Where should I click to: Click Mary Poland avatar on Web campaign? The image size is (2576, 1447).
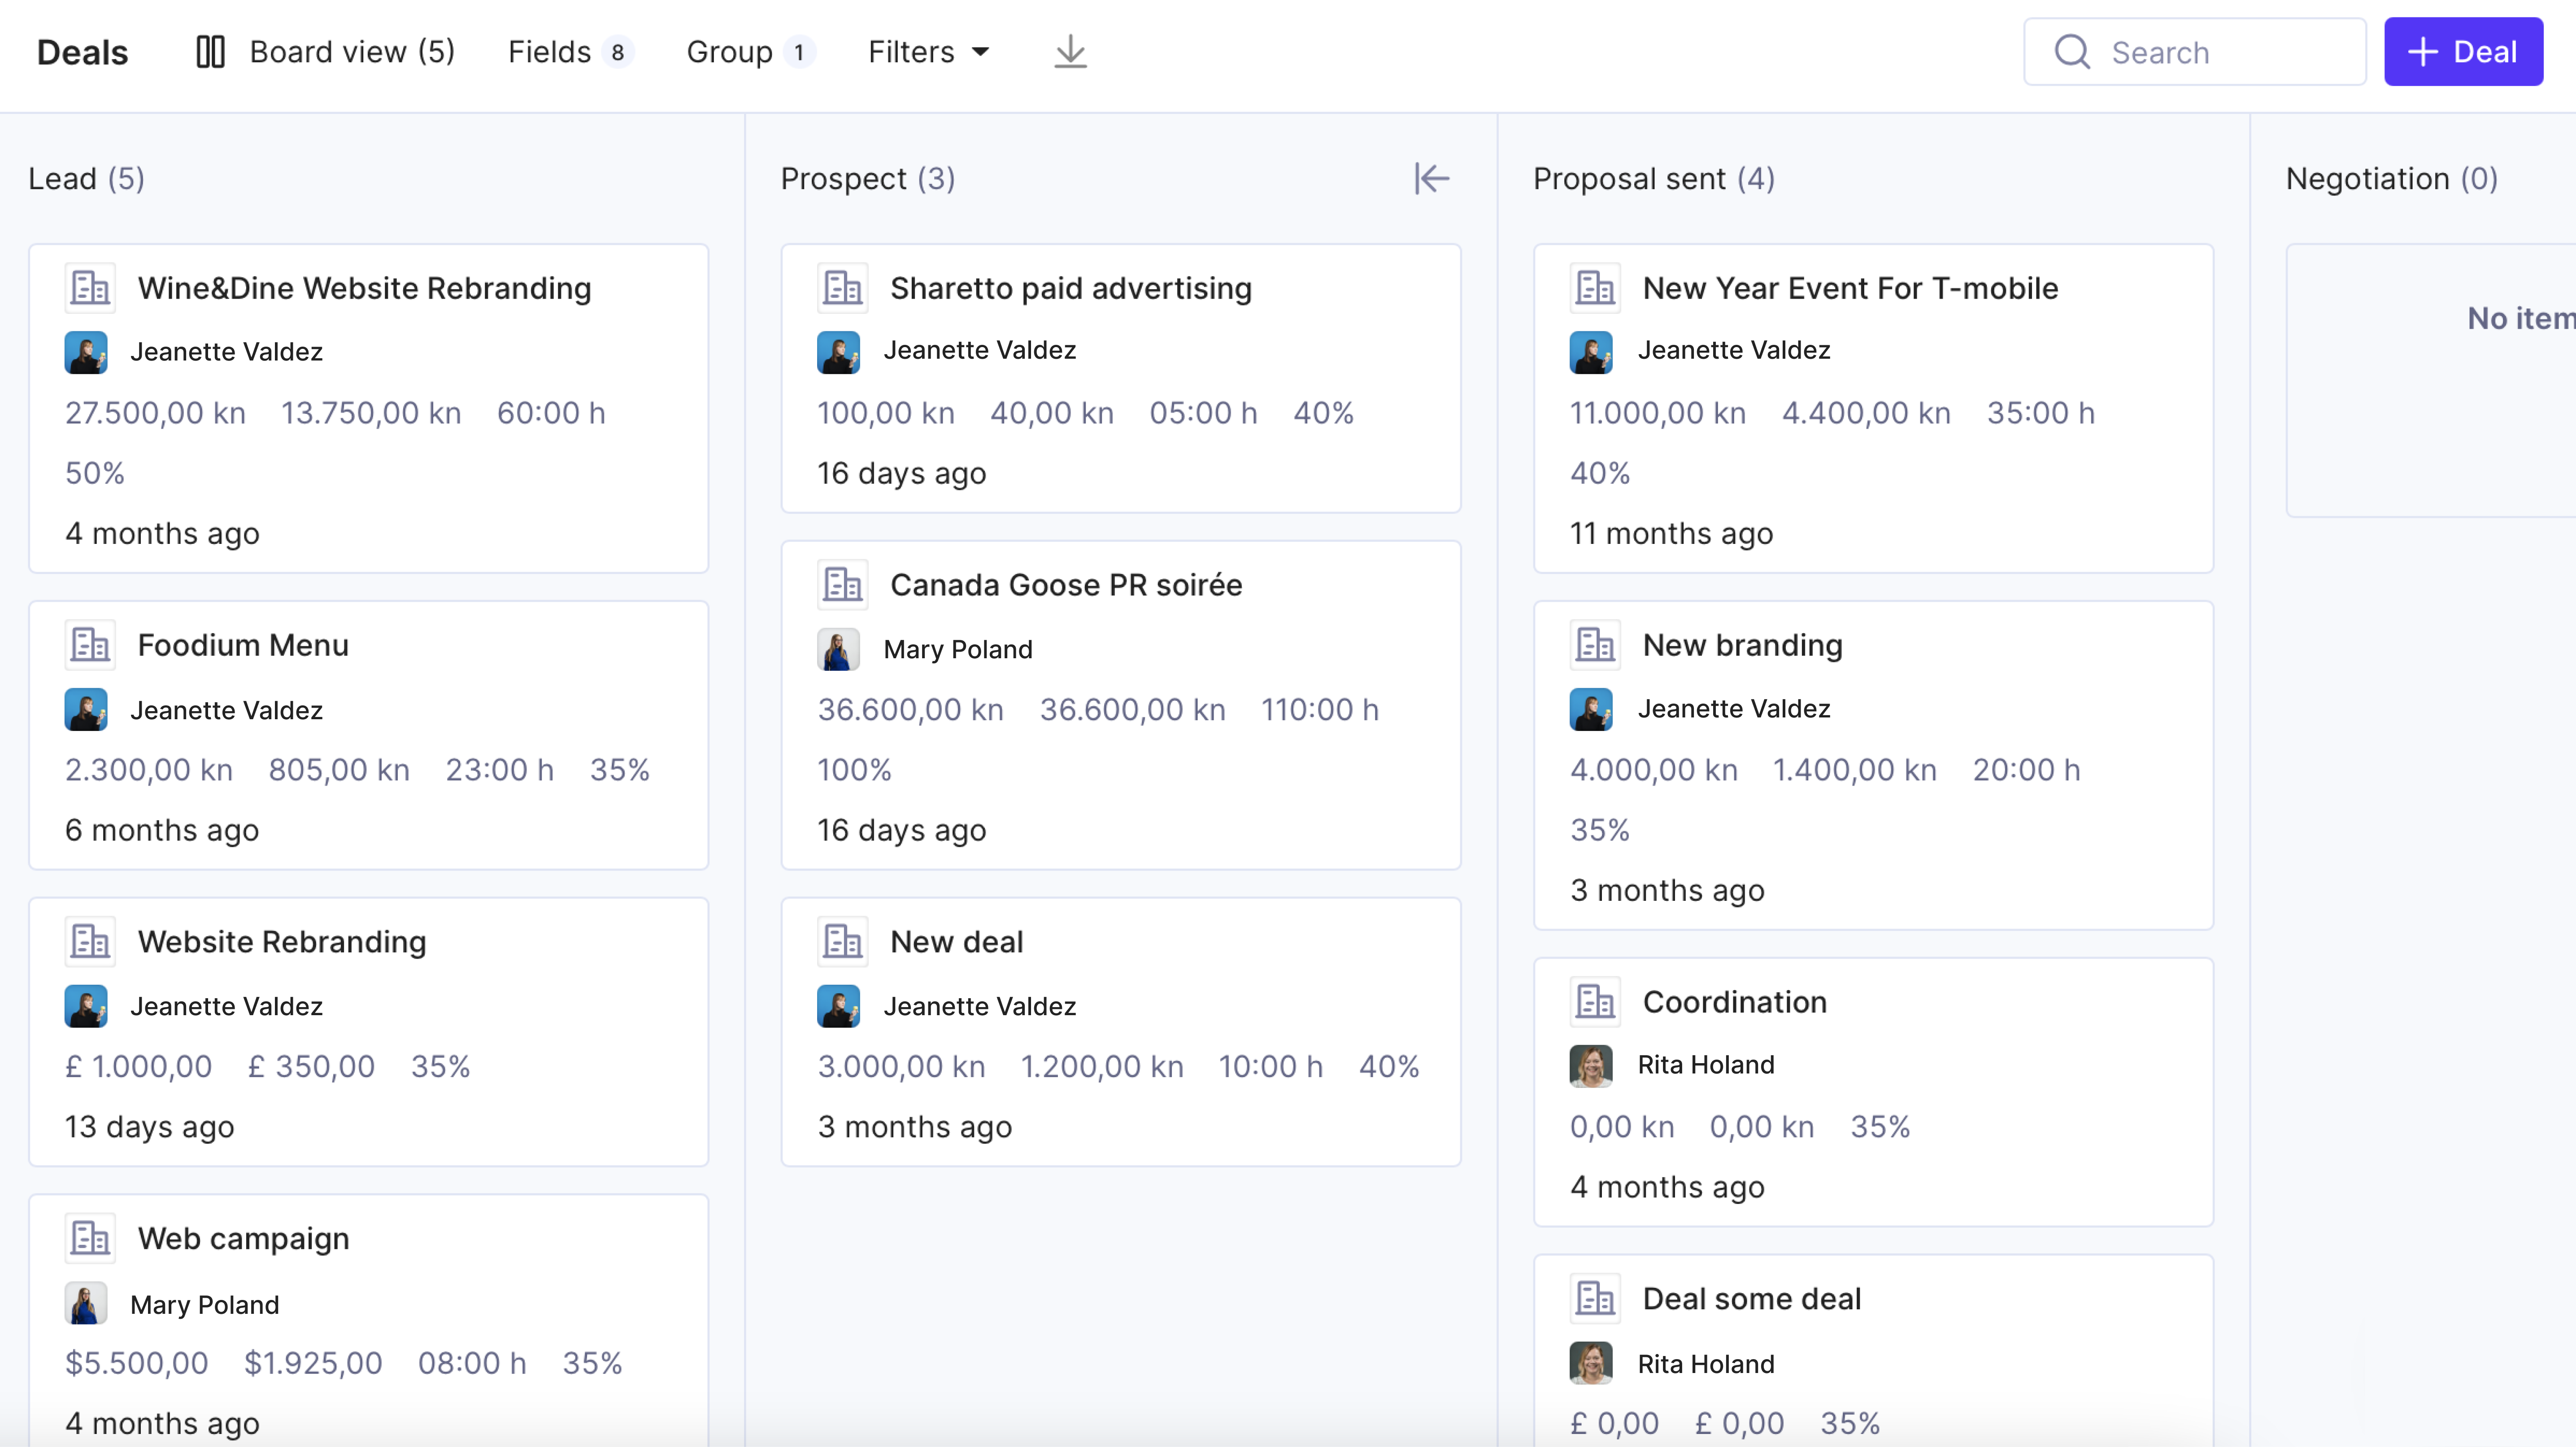click(86, 1304)
